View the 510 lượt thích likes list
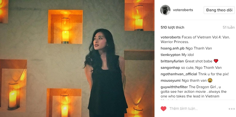236x117 pixels. (172, 27)
